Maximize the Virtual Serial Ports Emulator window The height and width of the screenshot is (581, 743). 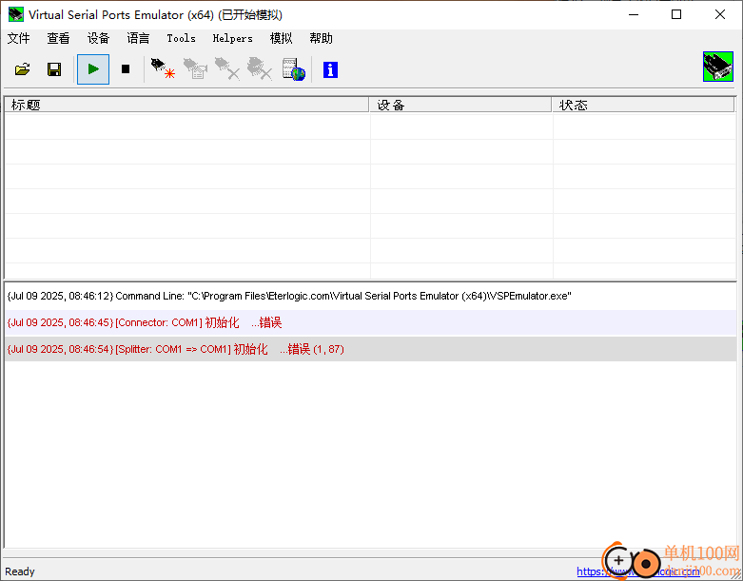[676, 14]
